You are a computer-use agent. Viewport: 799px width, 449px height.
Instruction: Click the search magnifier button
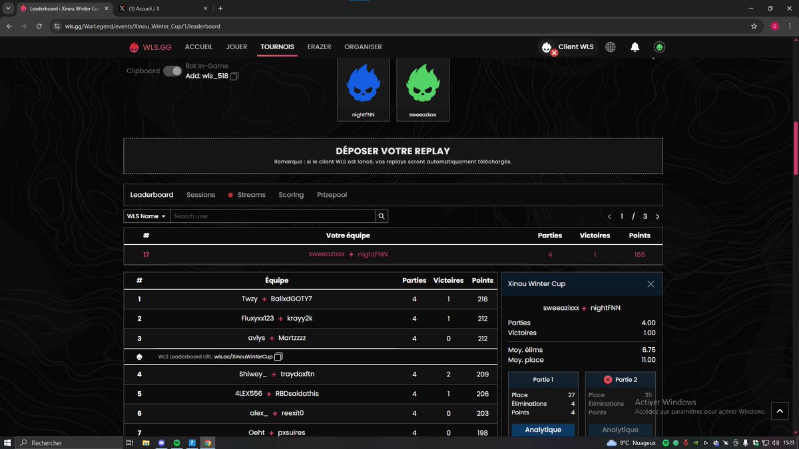coord(382,216)
